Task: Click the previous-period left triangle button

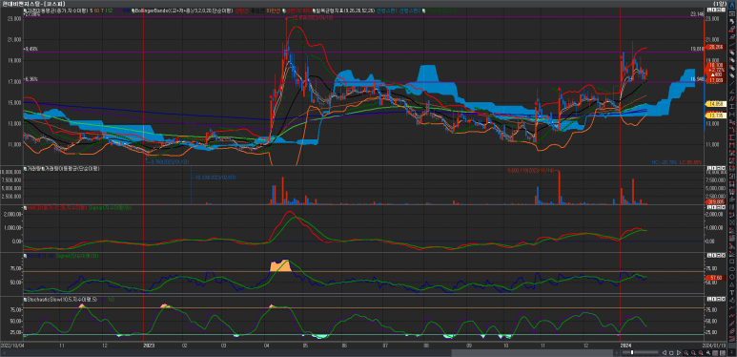Action: click(665, 353)
